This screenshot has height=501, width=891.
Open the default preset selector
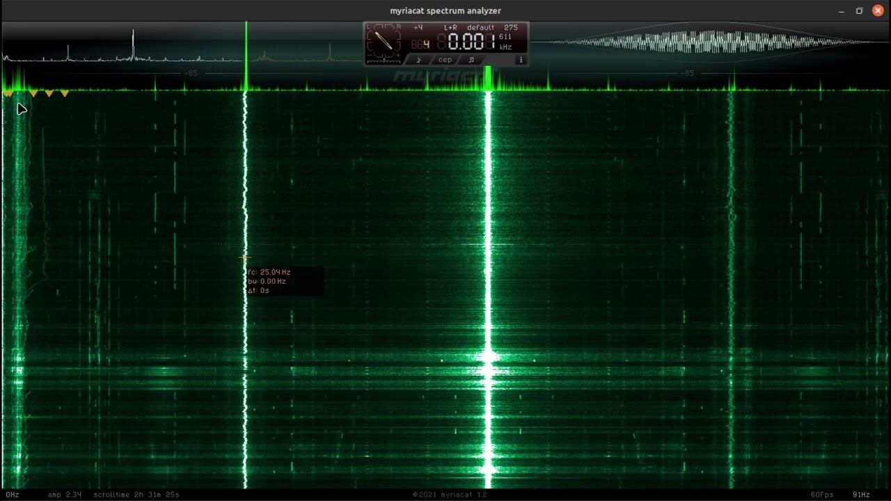click(x=480, y=28)
